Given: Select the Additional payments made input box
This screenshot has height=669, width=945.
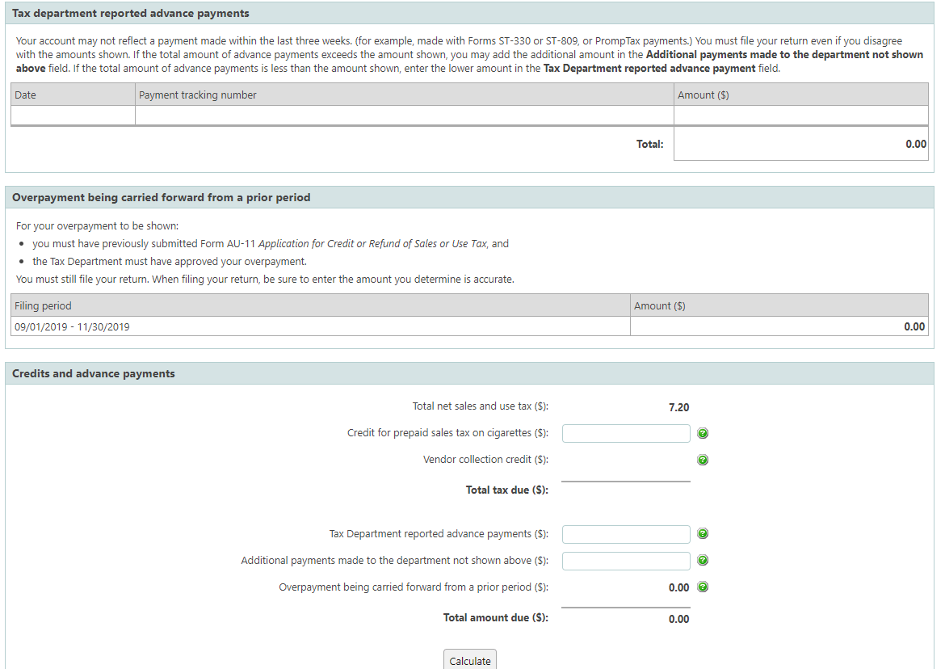Looking at the screenshot, I should (626, 561).
